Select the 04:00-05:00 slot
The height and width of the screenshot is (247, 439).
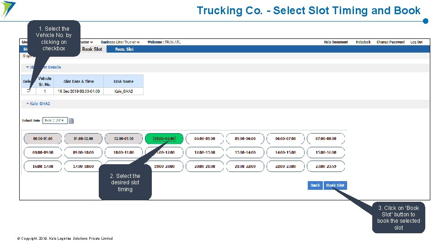coord(205,139)
